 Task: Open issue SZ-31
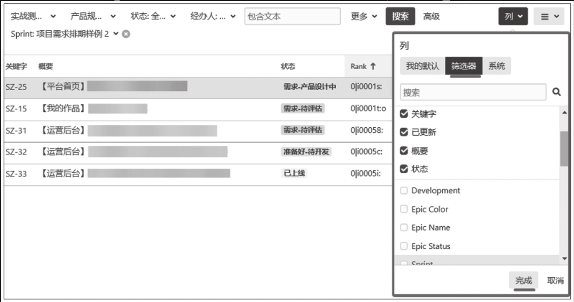tap(16, 131)
